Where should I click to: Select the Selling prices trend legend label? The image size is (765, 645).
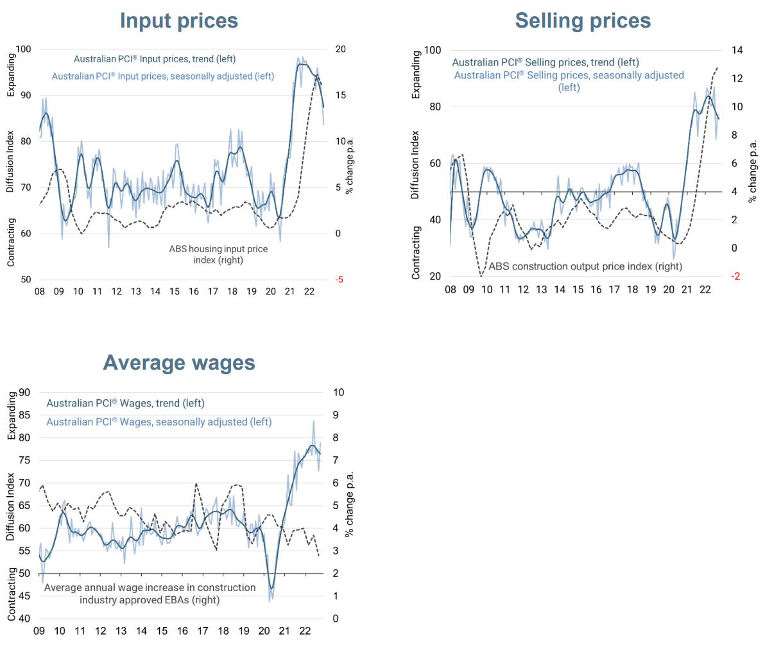(546, 62)
